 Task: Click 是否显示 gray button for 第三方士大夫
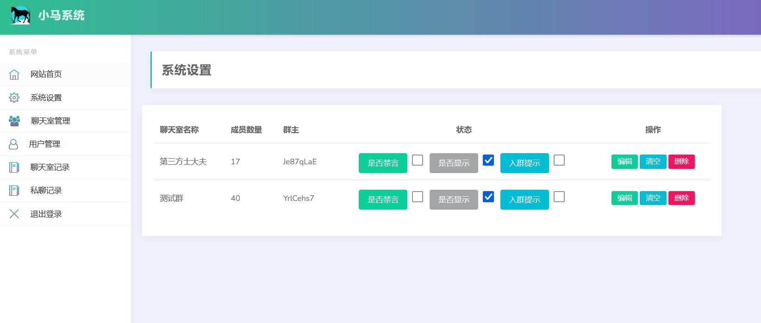click(454, 163)
